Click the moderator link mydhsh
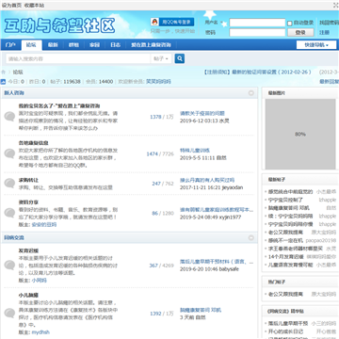 pyautogui.click(x=40, y=332)
